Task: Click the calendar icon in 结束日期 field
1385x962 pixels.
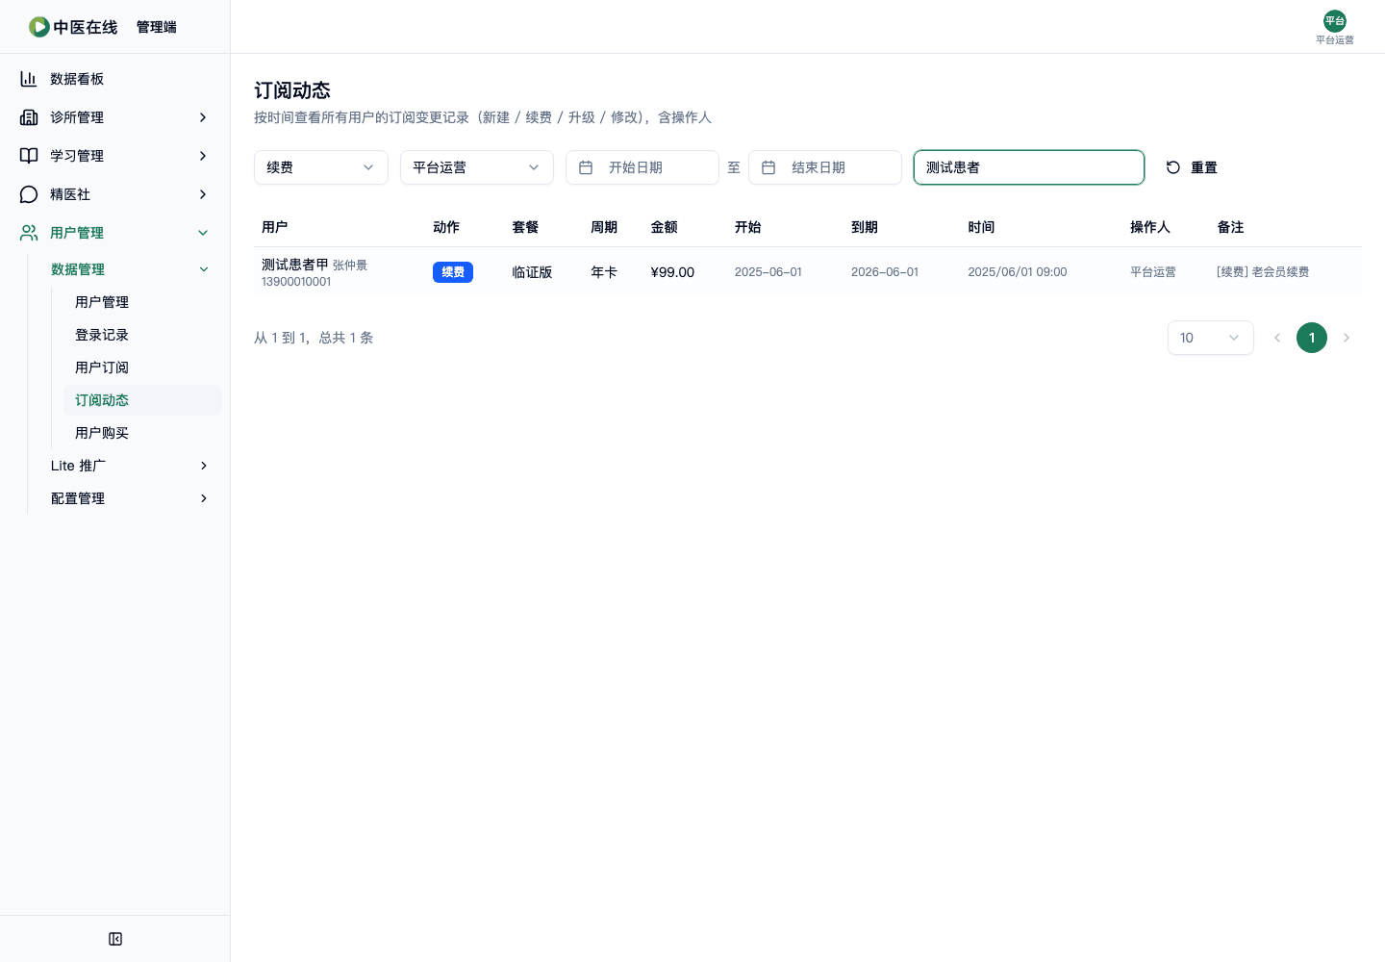Action: click(x=768, y=167)
